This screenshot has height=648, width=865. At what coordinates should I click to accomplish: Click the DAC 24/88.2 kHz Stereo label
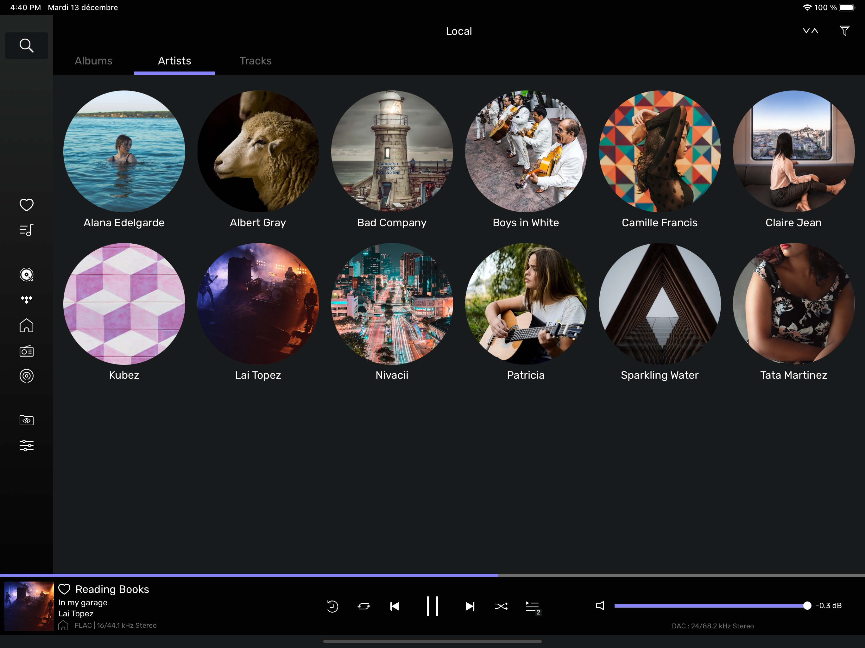click(x=712, y=626)
